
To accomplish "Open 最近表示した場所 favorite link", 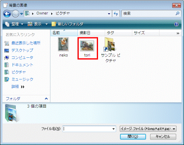I will (26, 43).
